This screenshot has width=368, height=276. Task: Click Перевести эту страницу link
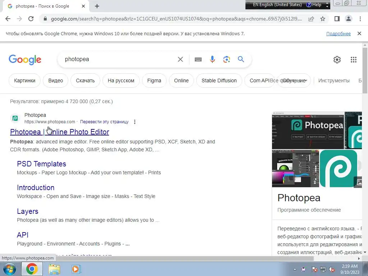[x=104, y=122]
